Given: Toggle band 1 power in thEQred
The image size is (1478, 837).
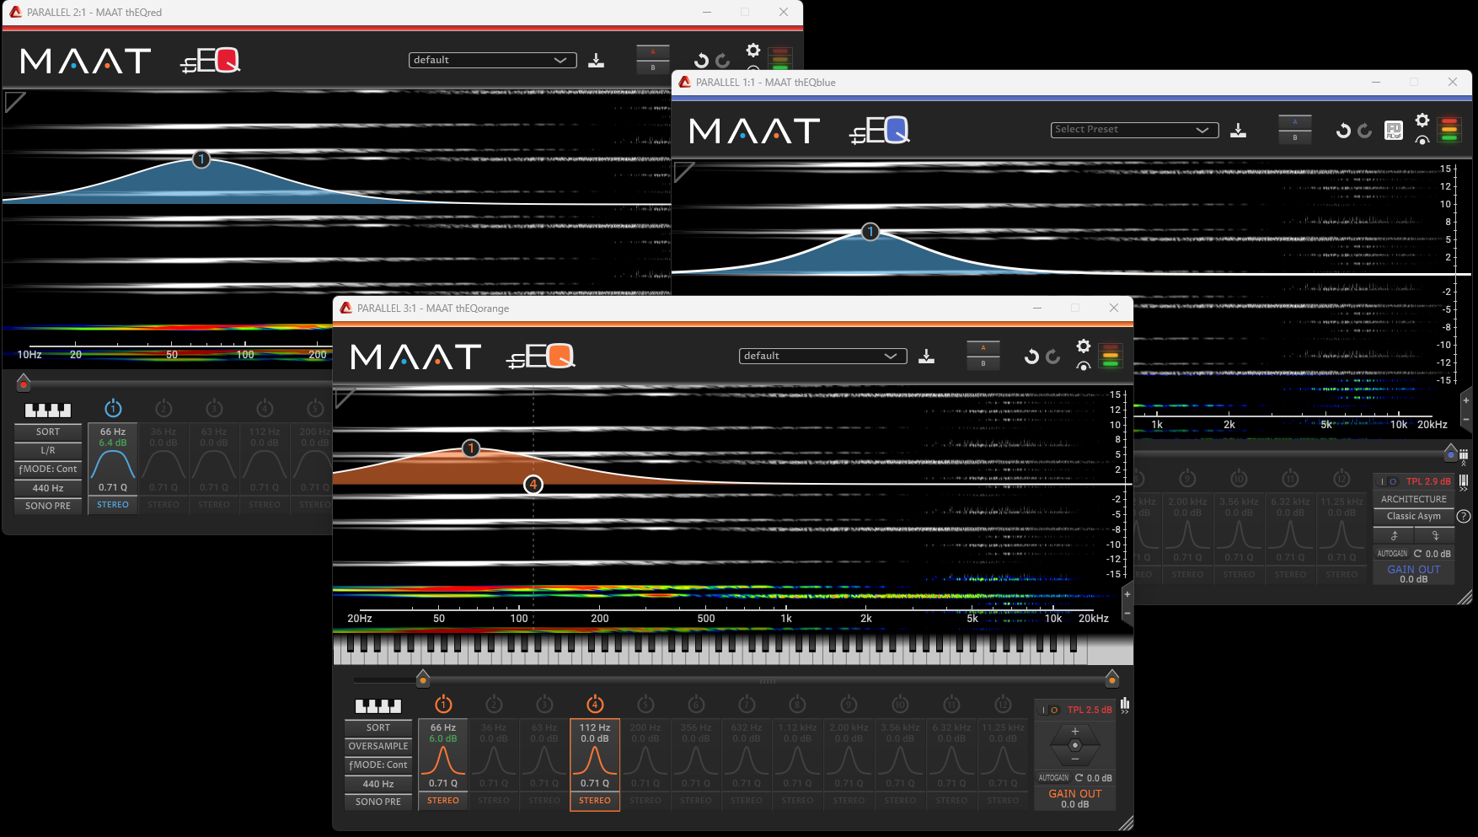Looking at the screenshot, I should coord(113,409).
